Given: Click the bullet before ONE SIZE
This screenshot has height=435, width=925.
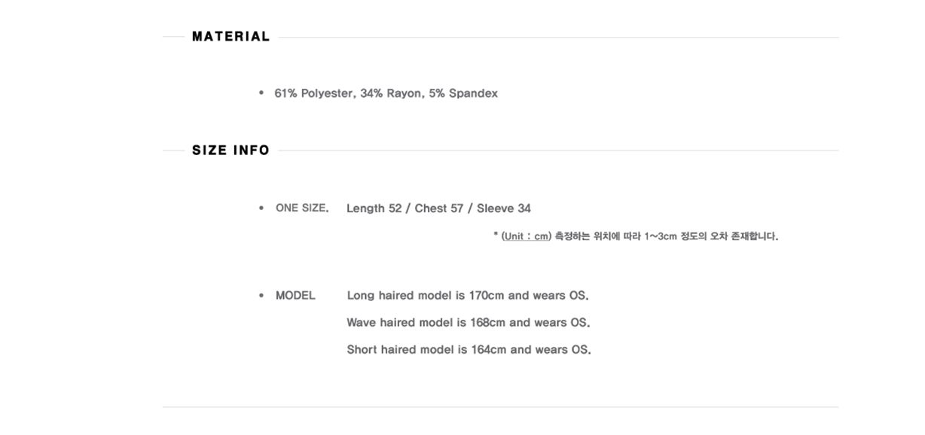Looking at the screenshot, I should (x=261, y=208).
